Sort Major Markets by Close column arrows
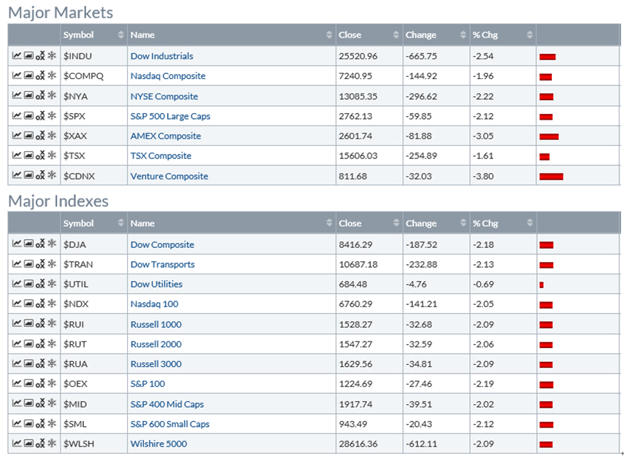The width and height of the screenshot is (624, 456). [x=396, y=35]
